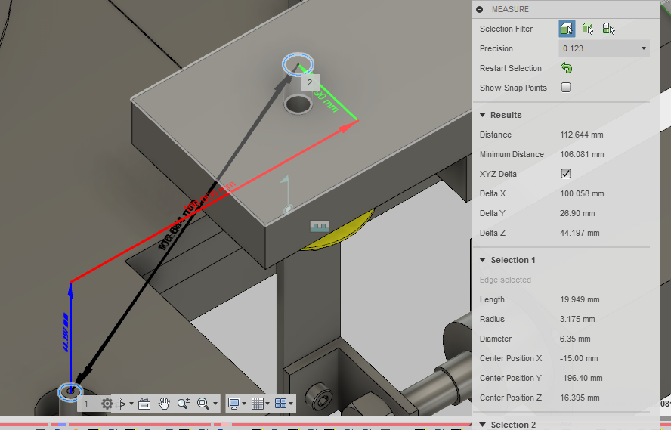Open the Grid and Snaps dropdown arrow

pyautogui.click(x=267, y=404)
